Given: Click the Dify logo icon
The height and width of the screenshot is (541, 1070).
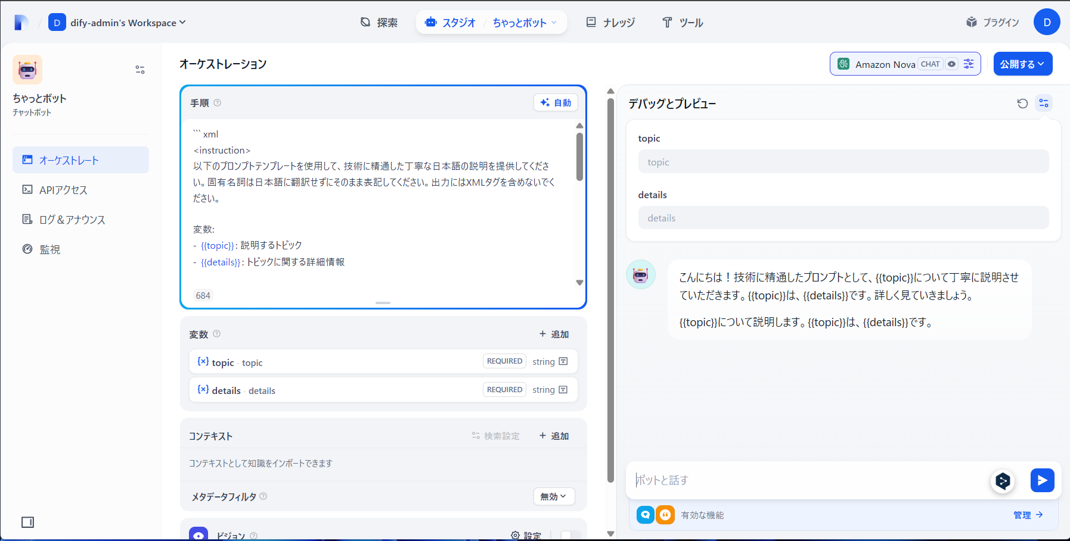Looking at the screenshot, I should tap(21, 23).
